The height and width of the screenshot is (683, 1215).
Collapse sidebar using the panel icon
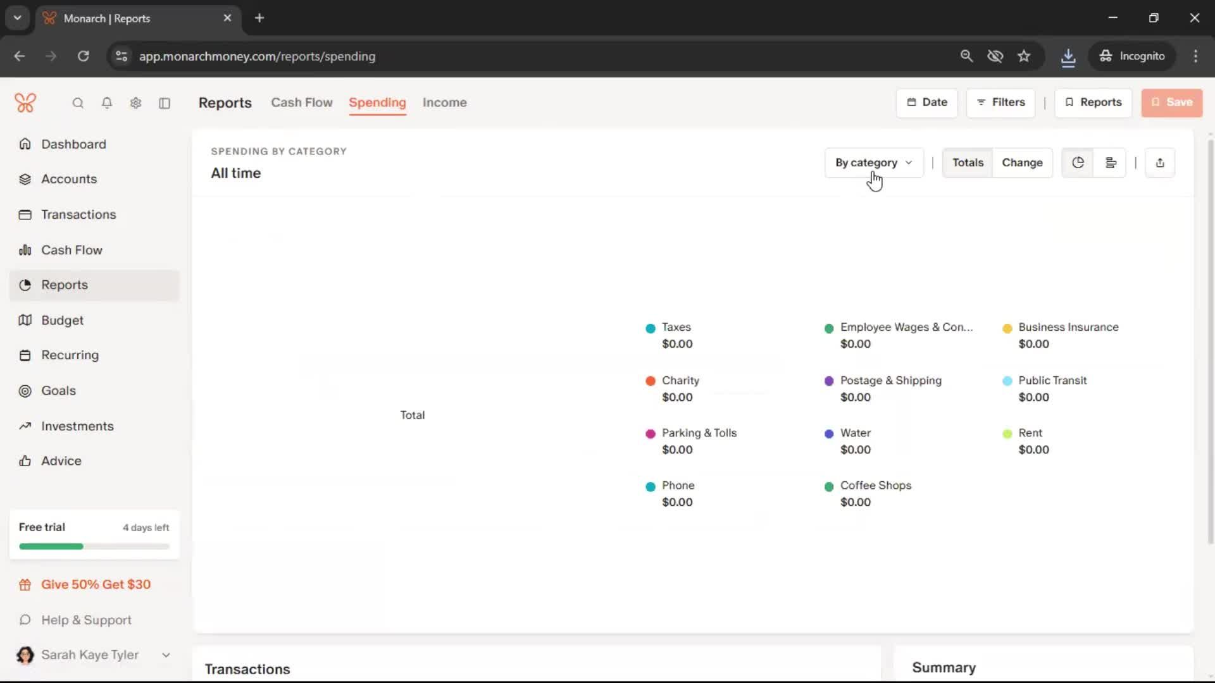[165, 103]
